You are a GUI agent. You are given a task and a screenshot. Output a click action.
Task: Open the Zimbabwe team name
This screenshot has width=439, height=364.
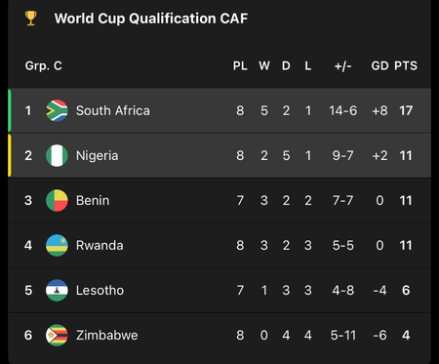pos(107,335)
